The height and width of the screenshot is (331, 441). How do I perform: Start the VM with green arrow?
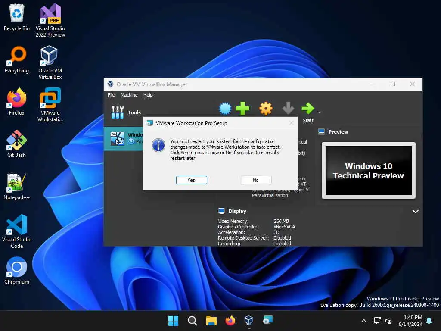[x=308, y=108]
